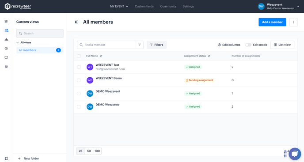Sort by Full Name column arrows

(x=101, y=56)
